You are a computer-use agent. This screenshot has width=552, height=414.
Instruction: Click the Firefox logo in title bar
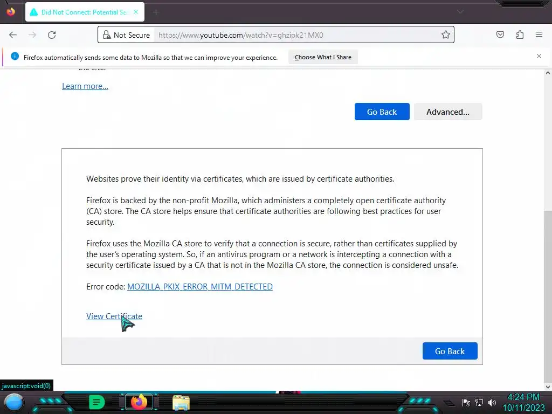tap(11, 12)
